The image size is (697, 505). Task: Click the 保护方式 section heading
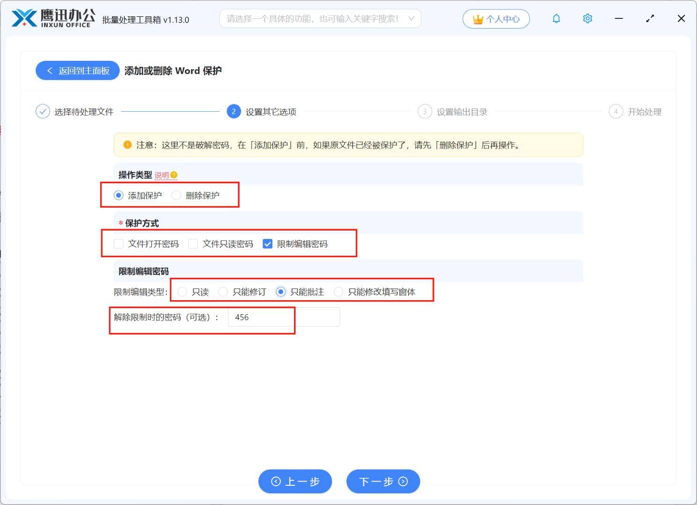click(142, 223)
